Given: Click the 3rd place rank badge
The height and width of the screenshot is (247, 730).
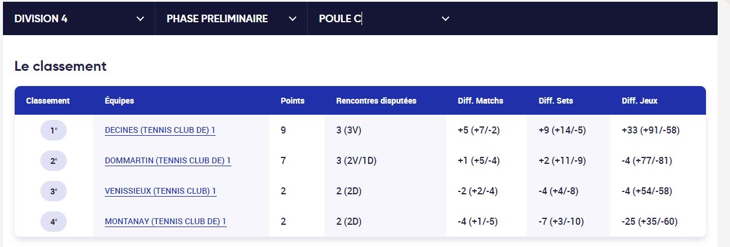Looking at the screenshot, I should tap(53, 191).
